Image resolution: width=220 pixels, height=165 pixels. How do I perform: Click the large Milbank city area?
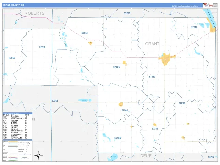[166, 59]
